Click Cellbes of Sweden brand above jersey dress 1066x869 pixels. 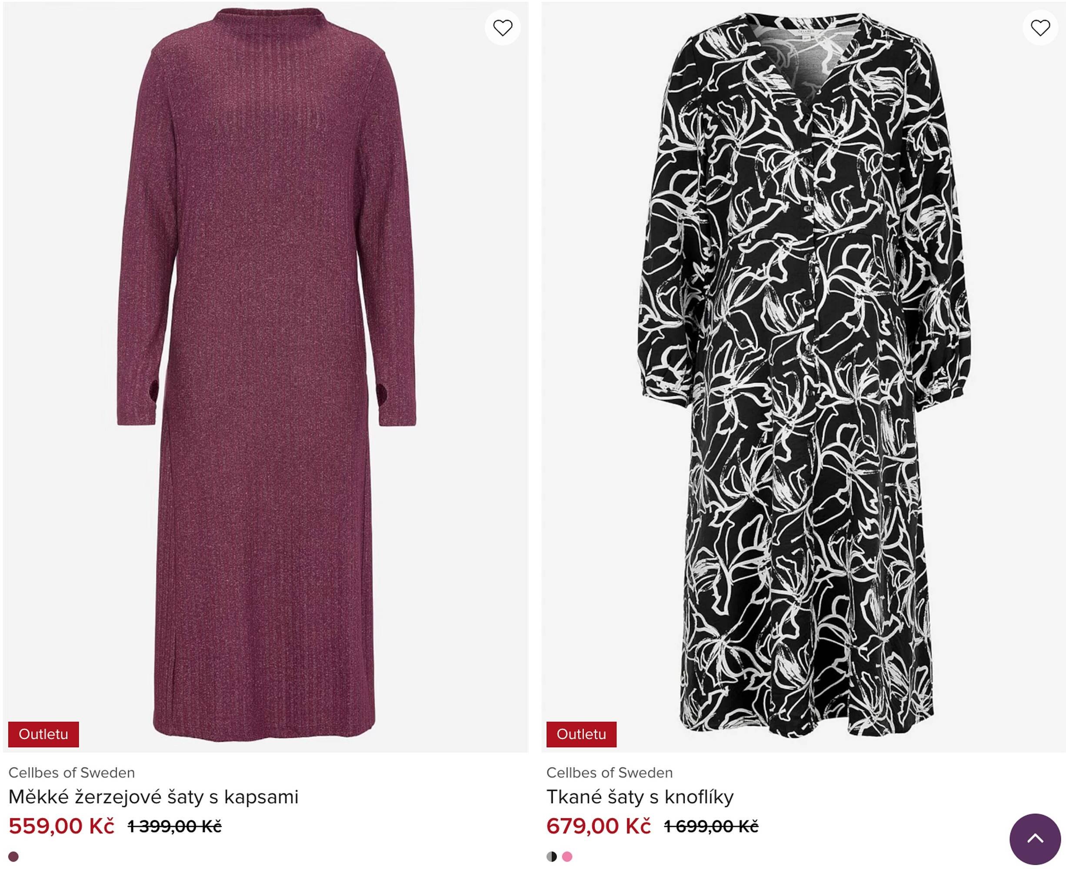(x=72, y=773)
